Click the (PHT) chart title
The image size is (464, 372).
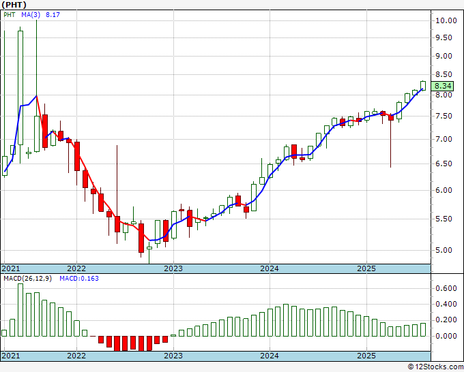point(14,5)
